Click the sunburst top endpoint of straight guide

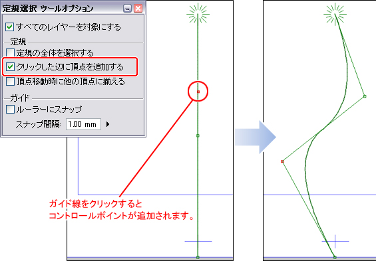198,14
